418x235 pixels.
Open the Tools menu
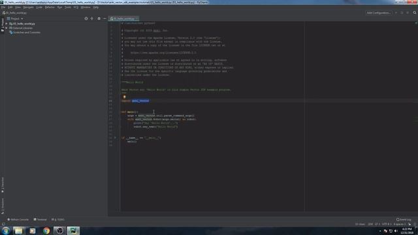point(68,7)
